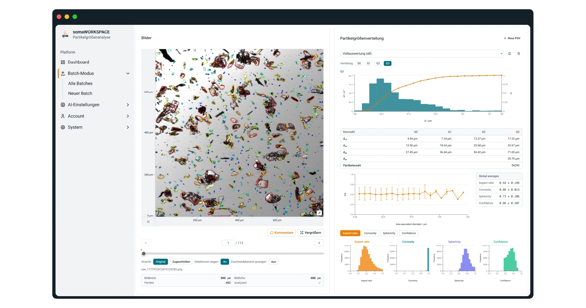Click the image page number field

coord(228,243)
